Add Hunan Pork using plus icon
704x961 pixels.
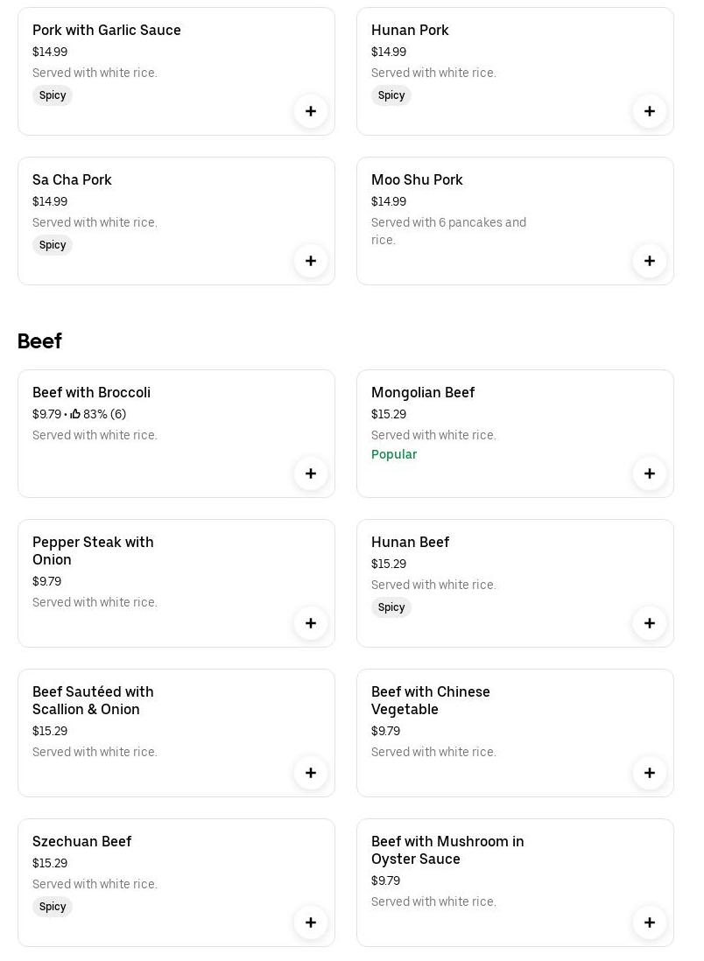[x=650, y=111]
